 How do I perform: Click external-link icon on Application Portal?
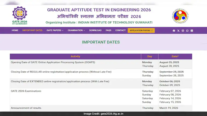click(152, 30)
